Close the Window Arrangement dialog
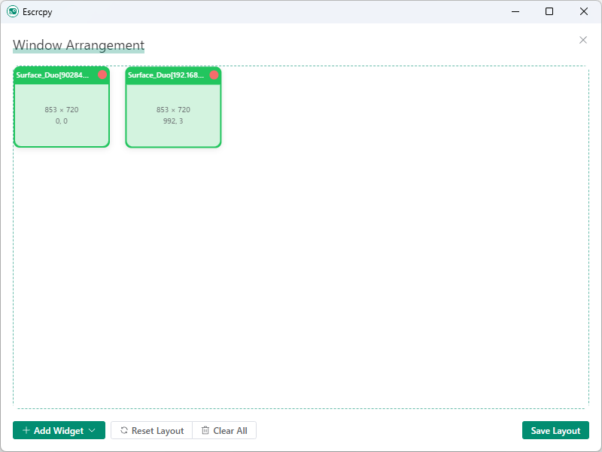 582,40
